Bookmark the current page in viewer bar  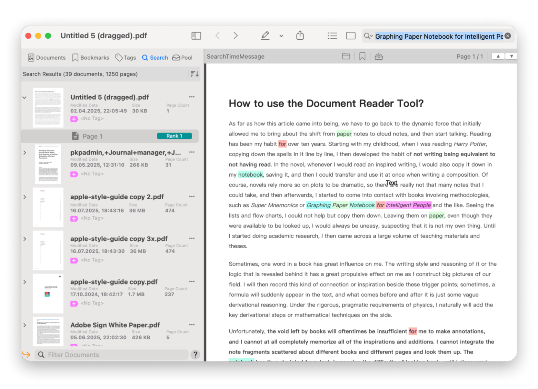[x=362, y=56]
